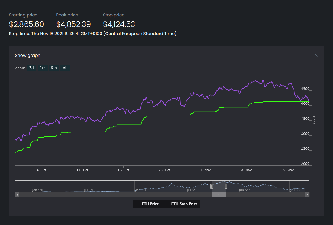The height and width of the screenshot is (225, 333).
Task: Click the Stop price value $4,124.53
Action: [x=119, y=24]
